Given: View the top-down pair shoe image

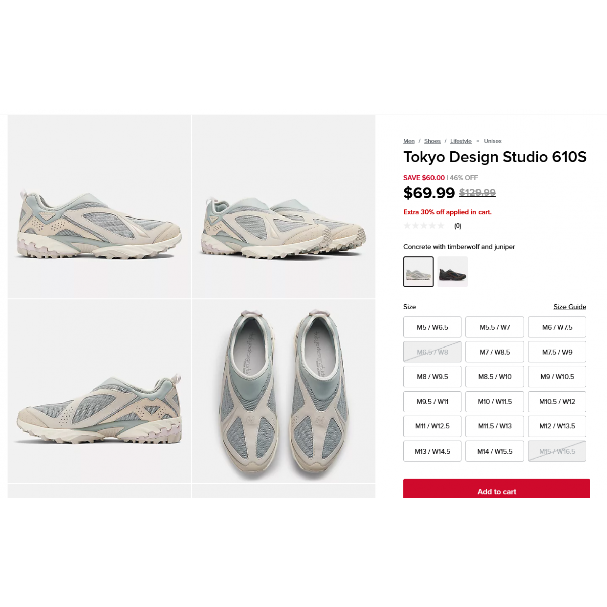Looking at the screenshot, I should (x=284, y=391).
